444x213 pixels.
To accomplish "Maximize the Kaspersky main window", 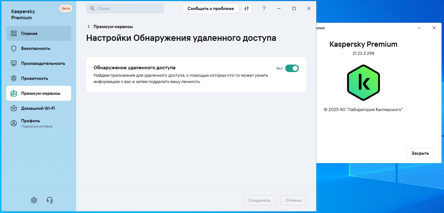I will pyautogui.click(x=294, y=8).
